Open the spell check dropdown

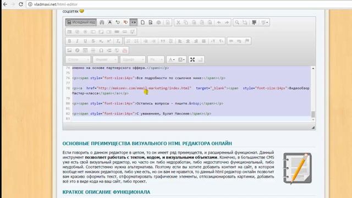click(x=264, y=22)
